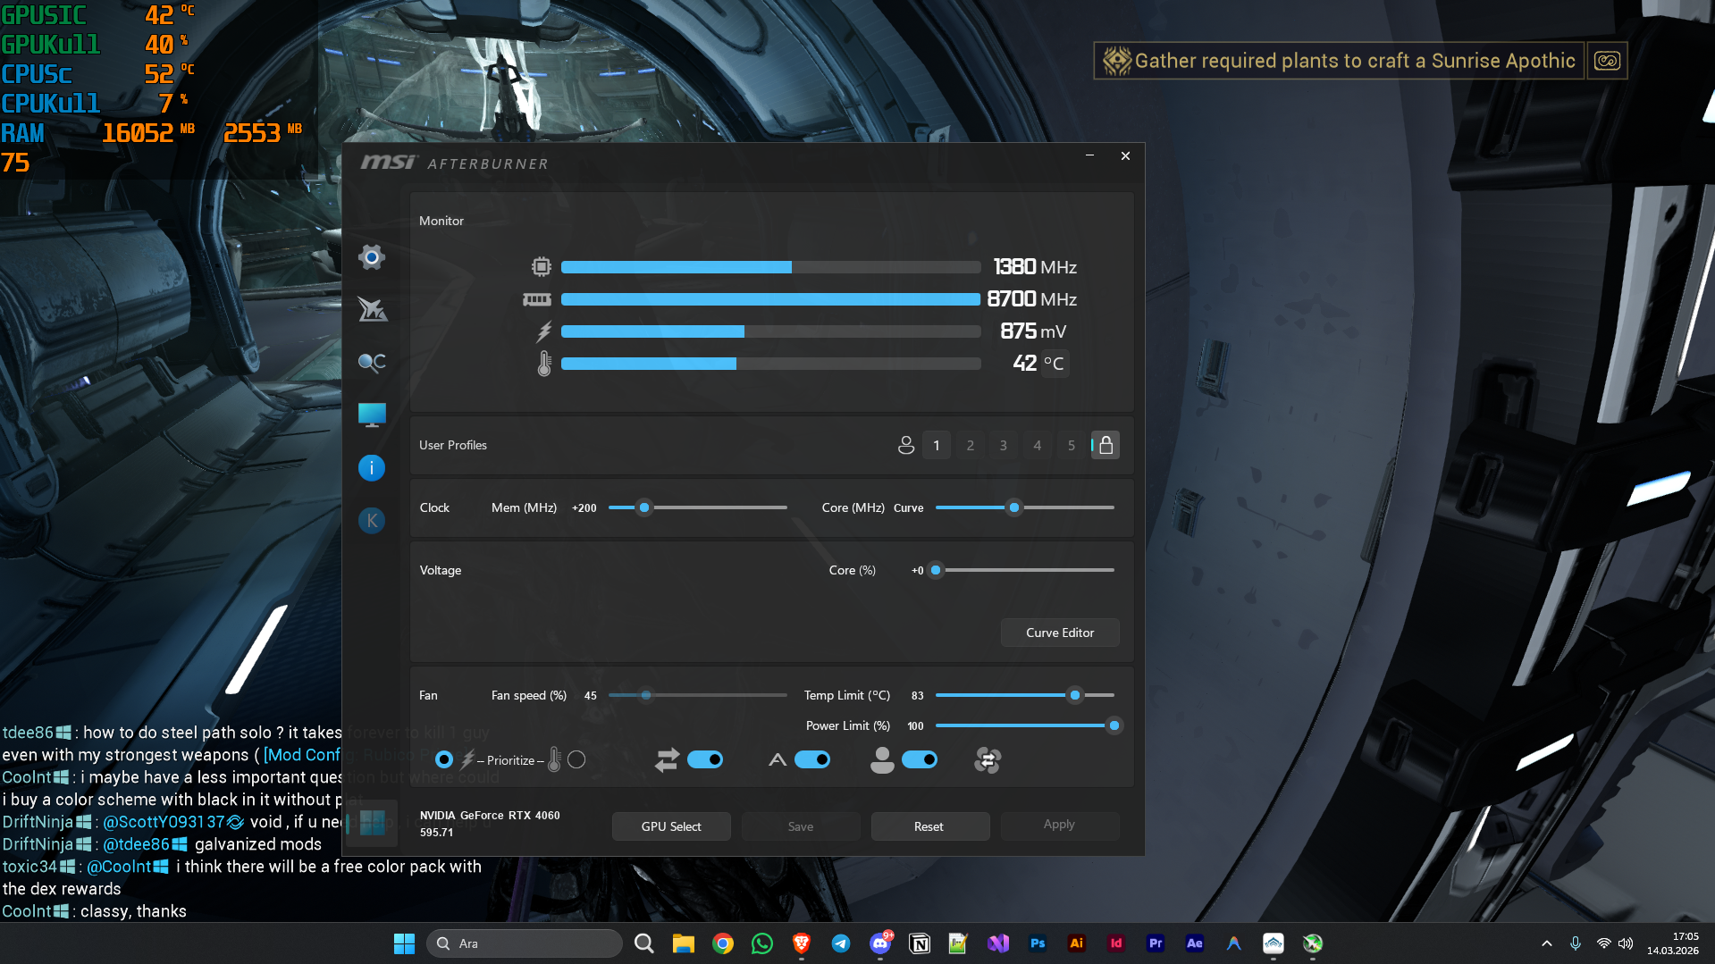The width and height of the screenshot is (1715, 964).
Task: Open the Kombustor jet icon in sidebar
Action: click(372, 309)
